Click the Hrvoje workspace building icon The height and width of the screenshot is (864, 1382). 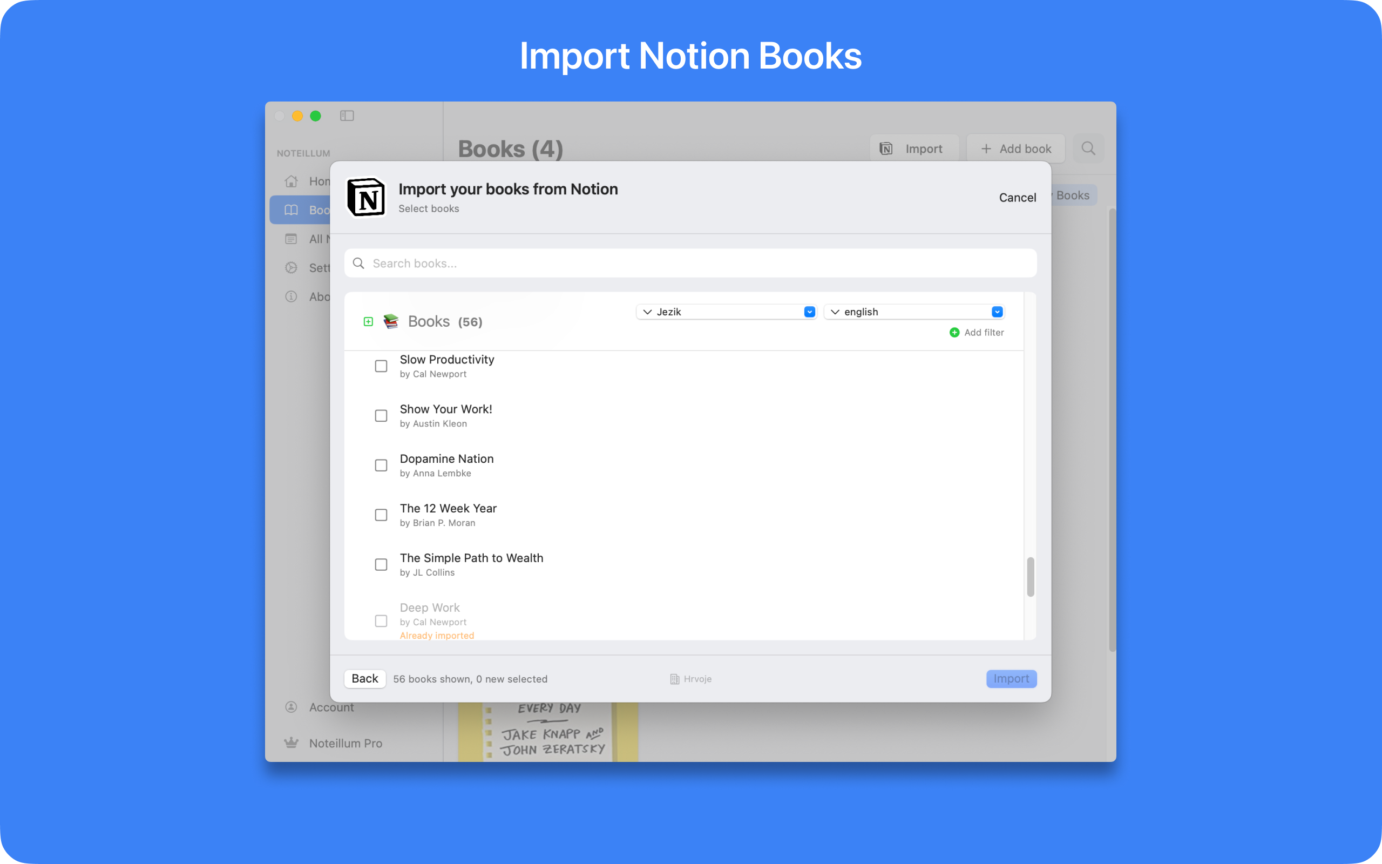[x=674, y=679]
